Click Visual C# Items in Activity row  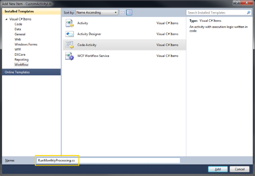tap(167, 23)
